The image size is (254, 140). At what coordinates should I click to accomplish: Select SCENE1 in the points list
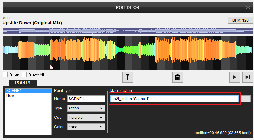point(28,91)
